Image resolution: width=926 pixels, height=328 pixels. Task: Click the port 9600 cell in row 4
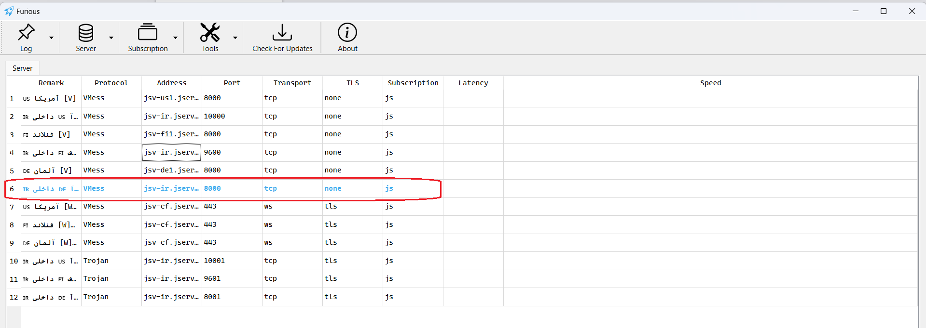coord(232,153)
